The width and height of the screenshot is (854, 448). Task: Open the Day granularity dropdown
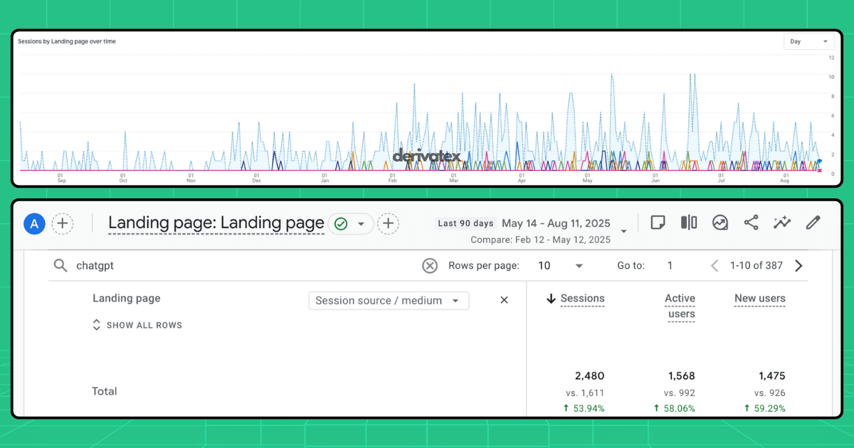point(809,41)
